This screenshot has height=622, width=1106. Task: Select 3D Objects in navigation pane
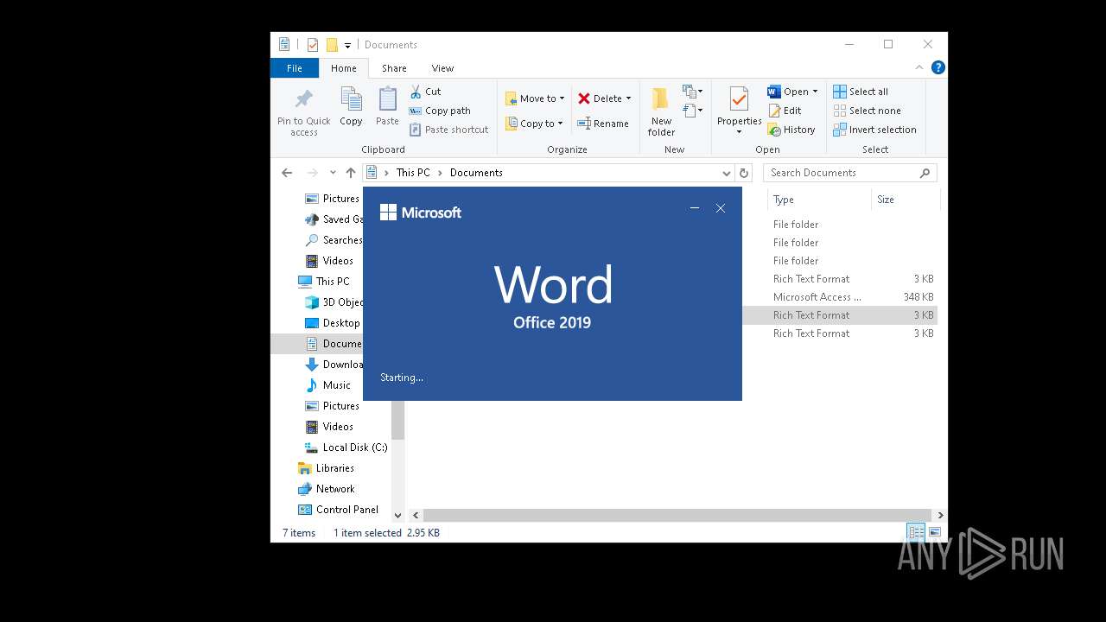pyautogui.click(x=334, y=302)
